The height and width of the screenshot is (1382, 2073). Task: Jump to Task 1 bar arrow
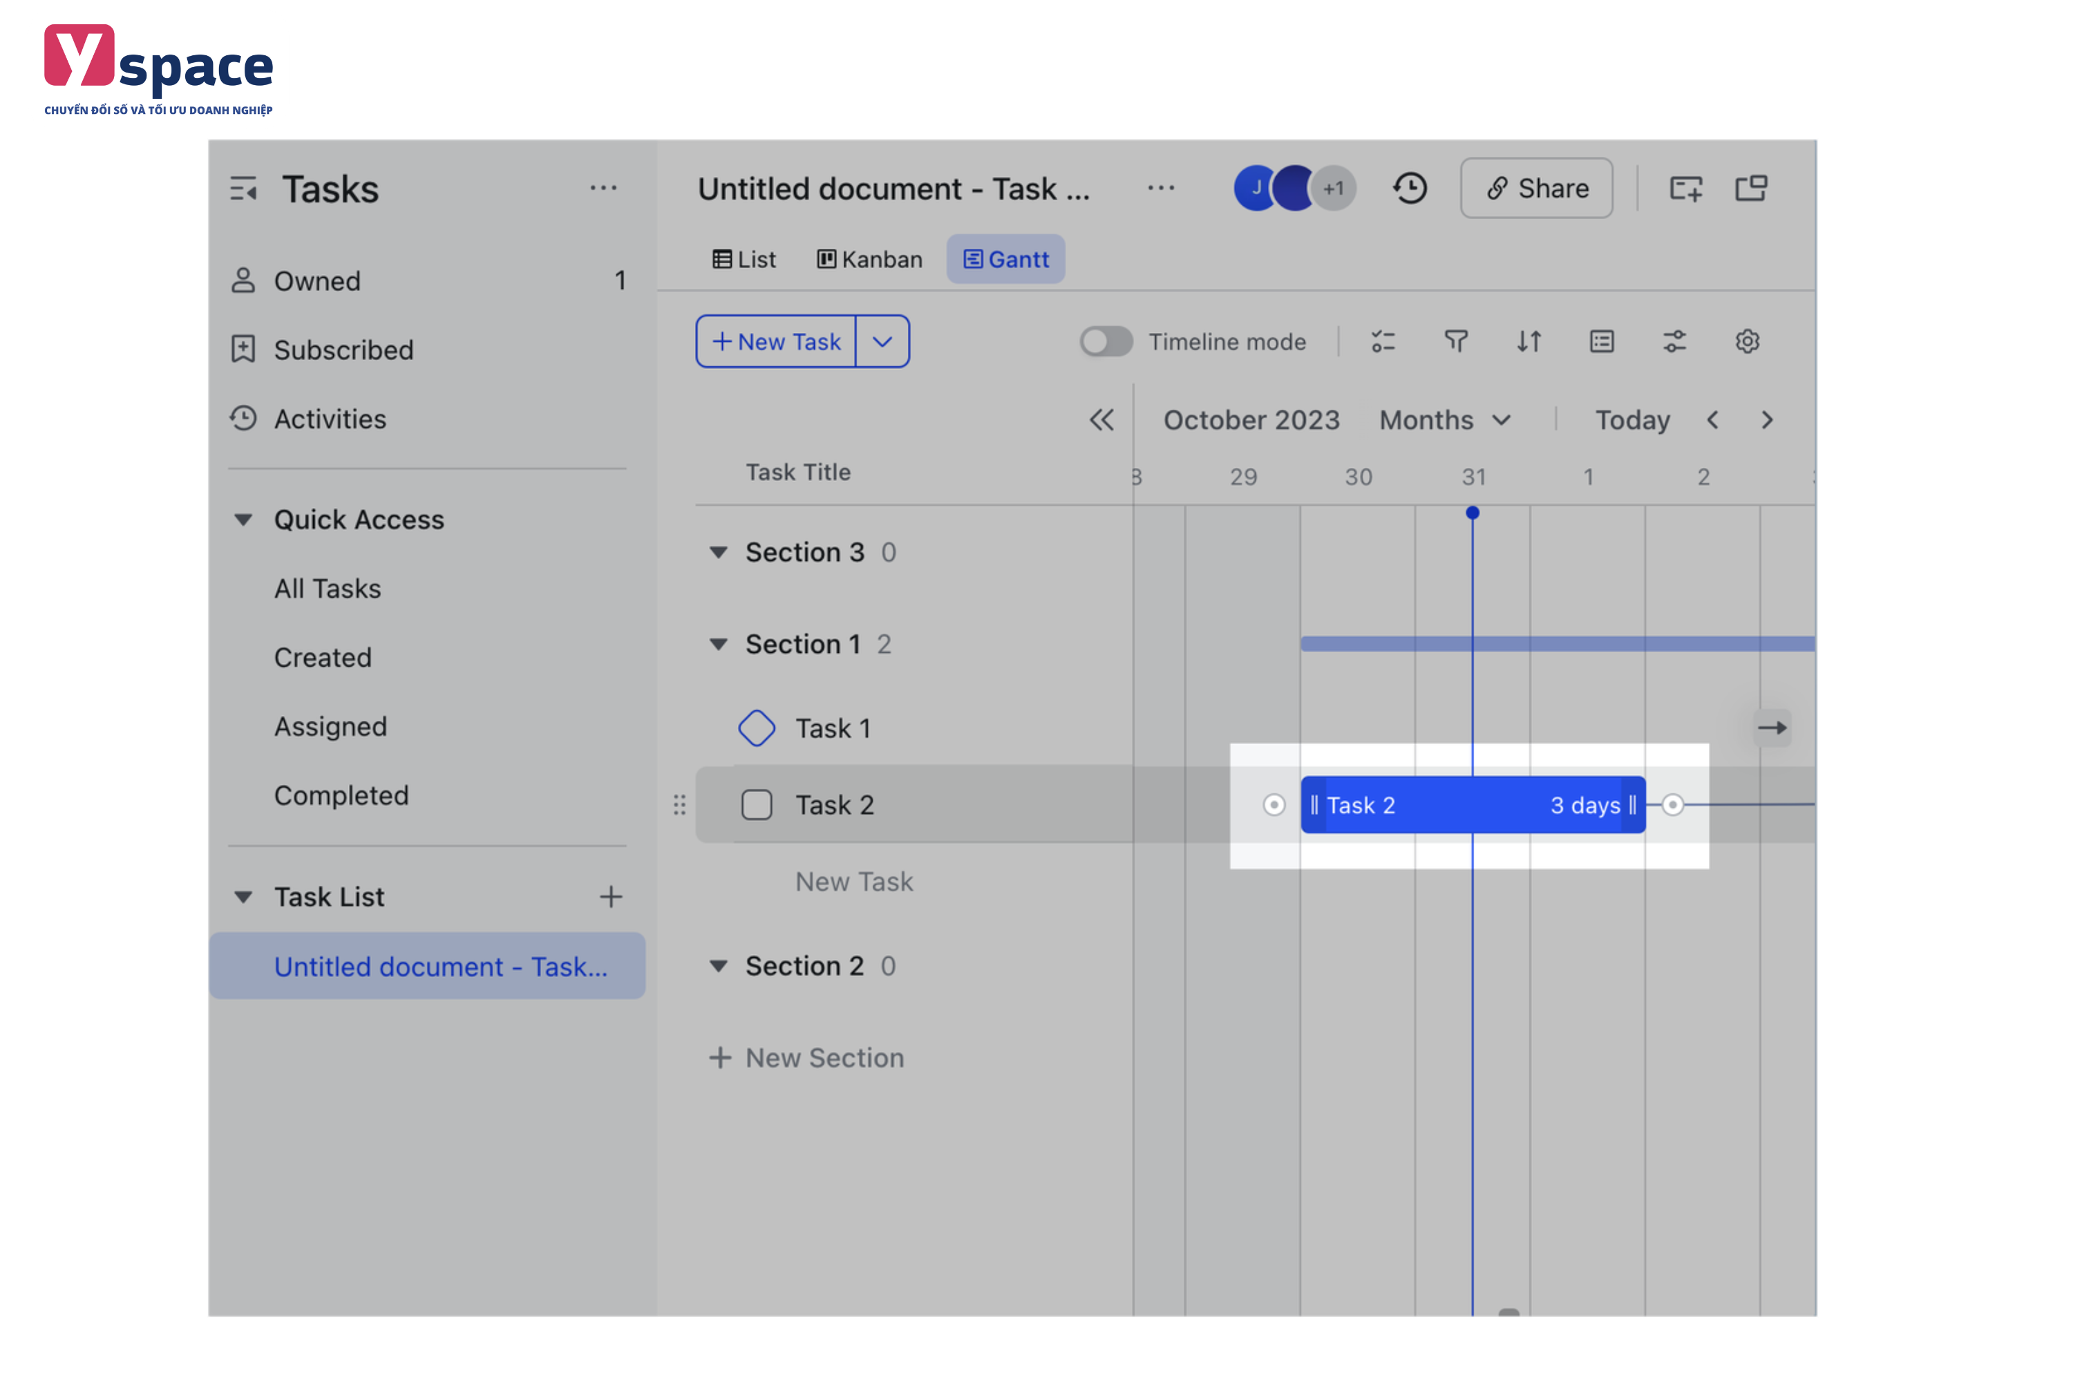(x=1772, y=728)
